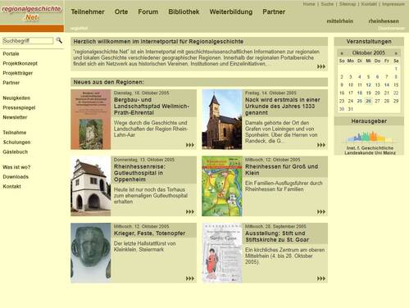Advance the calendar to the next month

tap(396, 53)
